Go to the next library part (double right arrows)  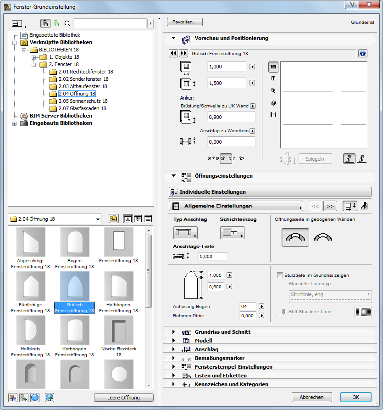click(183, 53)
